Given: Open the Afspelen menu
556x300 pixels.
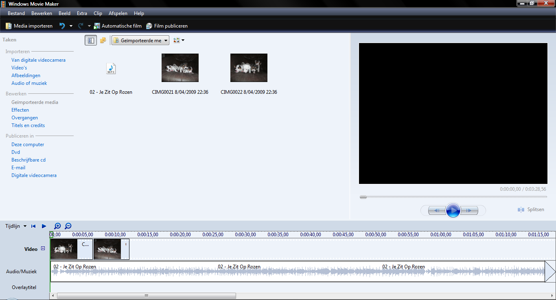Looking at the screenshot, I should (118, 13).
